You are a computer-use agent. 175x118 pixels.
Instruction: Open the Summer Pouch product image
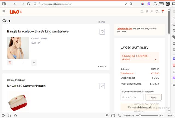pos(18,103)
